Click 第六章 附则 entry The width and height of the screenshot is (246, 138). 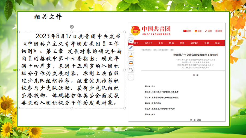150,115
